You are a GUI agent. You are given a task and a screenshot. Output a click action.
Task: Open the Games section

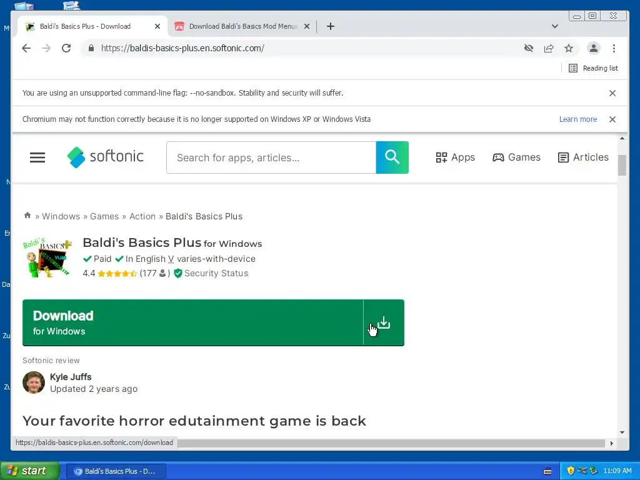click(516, 157)
